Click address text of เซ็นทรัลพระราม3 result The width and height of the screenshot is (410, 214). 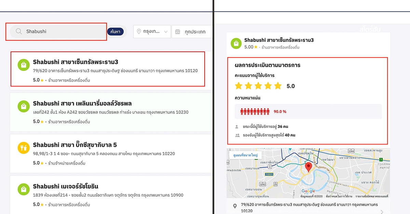coord(115,71)
